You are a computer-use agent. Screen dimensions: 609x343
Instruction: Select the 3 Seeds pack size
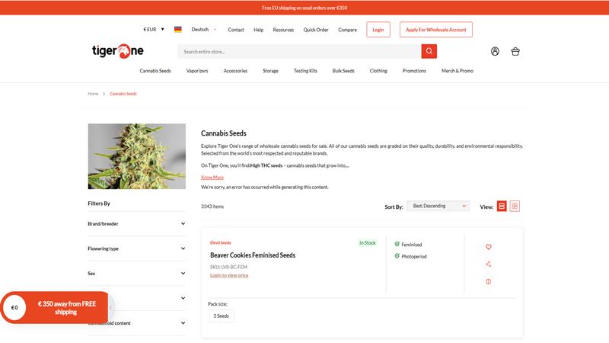pyautogui.click(x=221, y=316)
